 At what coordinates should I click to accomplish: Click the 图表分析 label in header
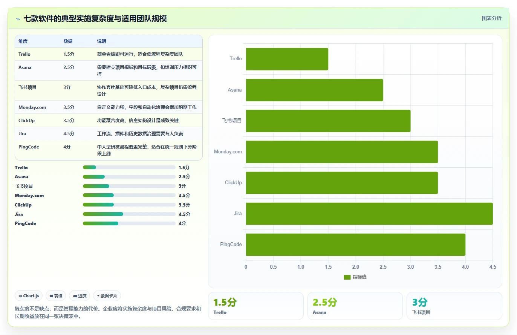[x=491, y=18]
